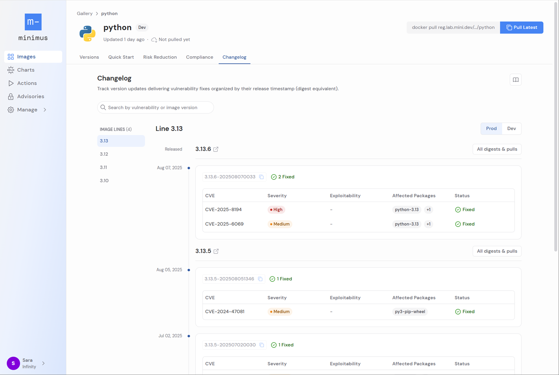Click Manage gear icon in sidebar
This screenshot has width=559, height=375.
click(x=11, y=110)
